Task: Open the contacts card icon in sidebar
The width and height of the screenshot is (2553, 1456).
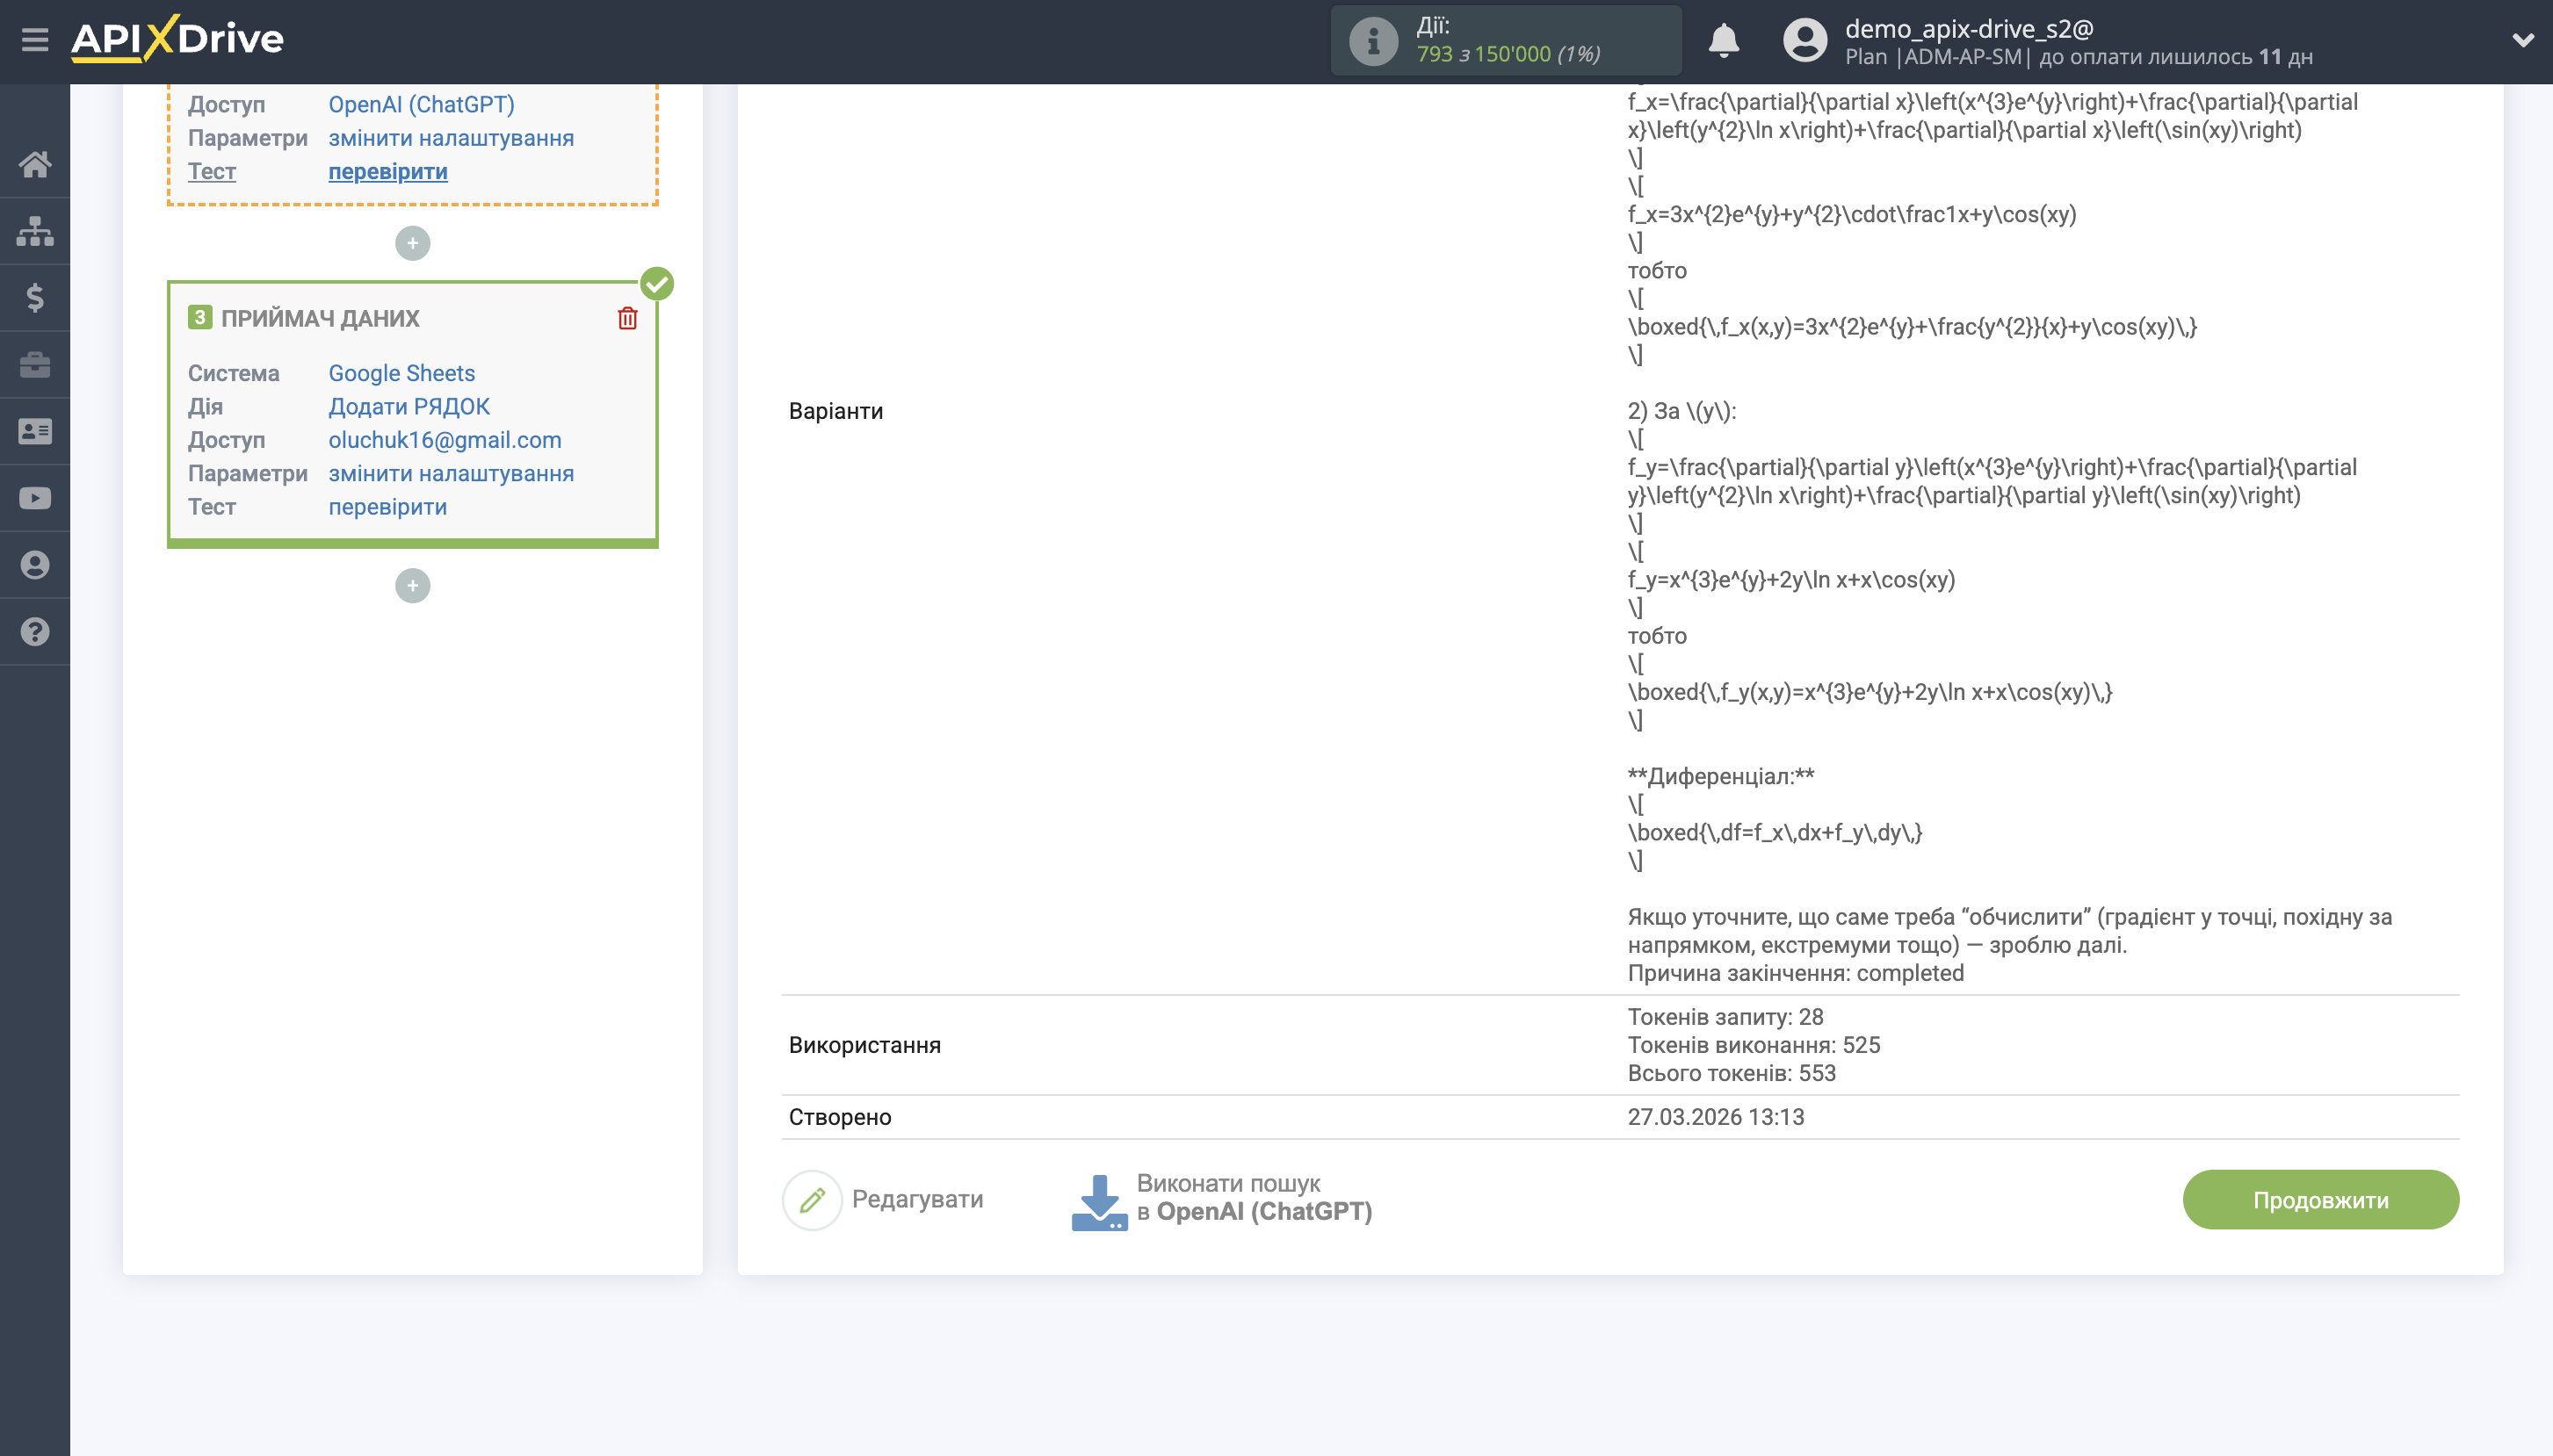Action: 36,430
